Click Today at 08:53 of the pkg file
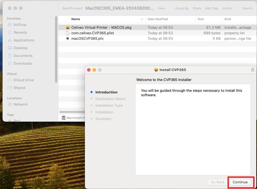 (160, 27)
